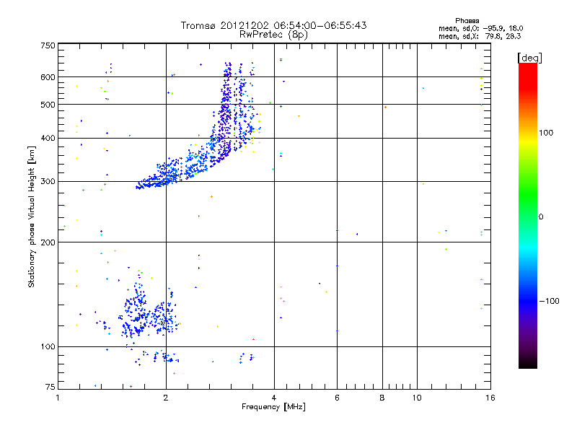Click the y-axis '400' tick label
Screen dimensions: 577x433
click(x=48, y=138)
